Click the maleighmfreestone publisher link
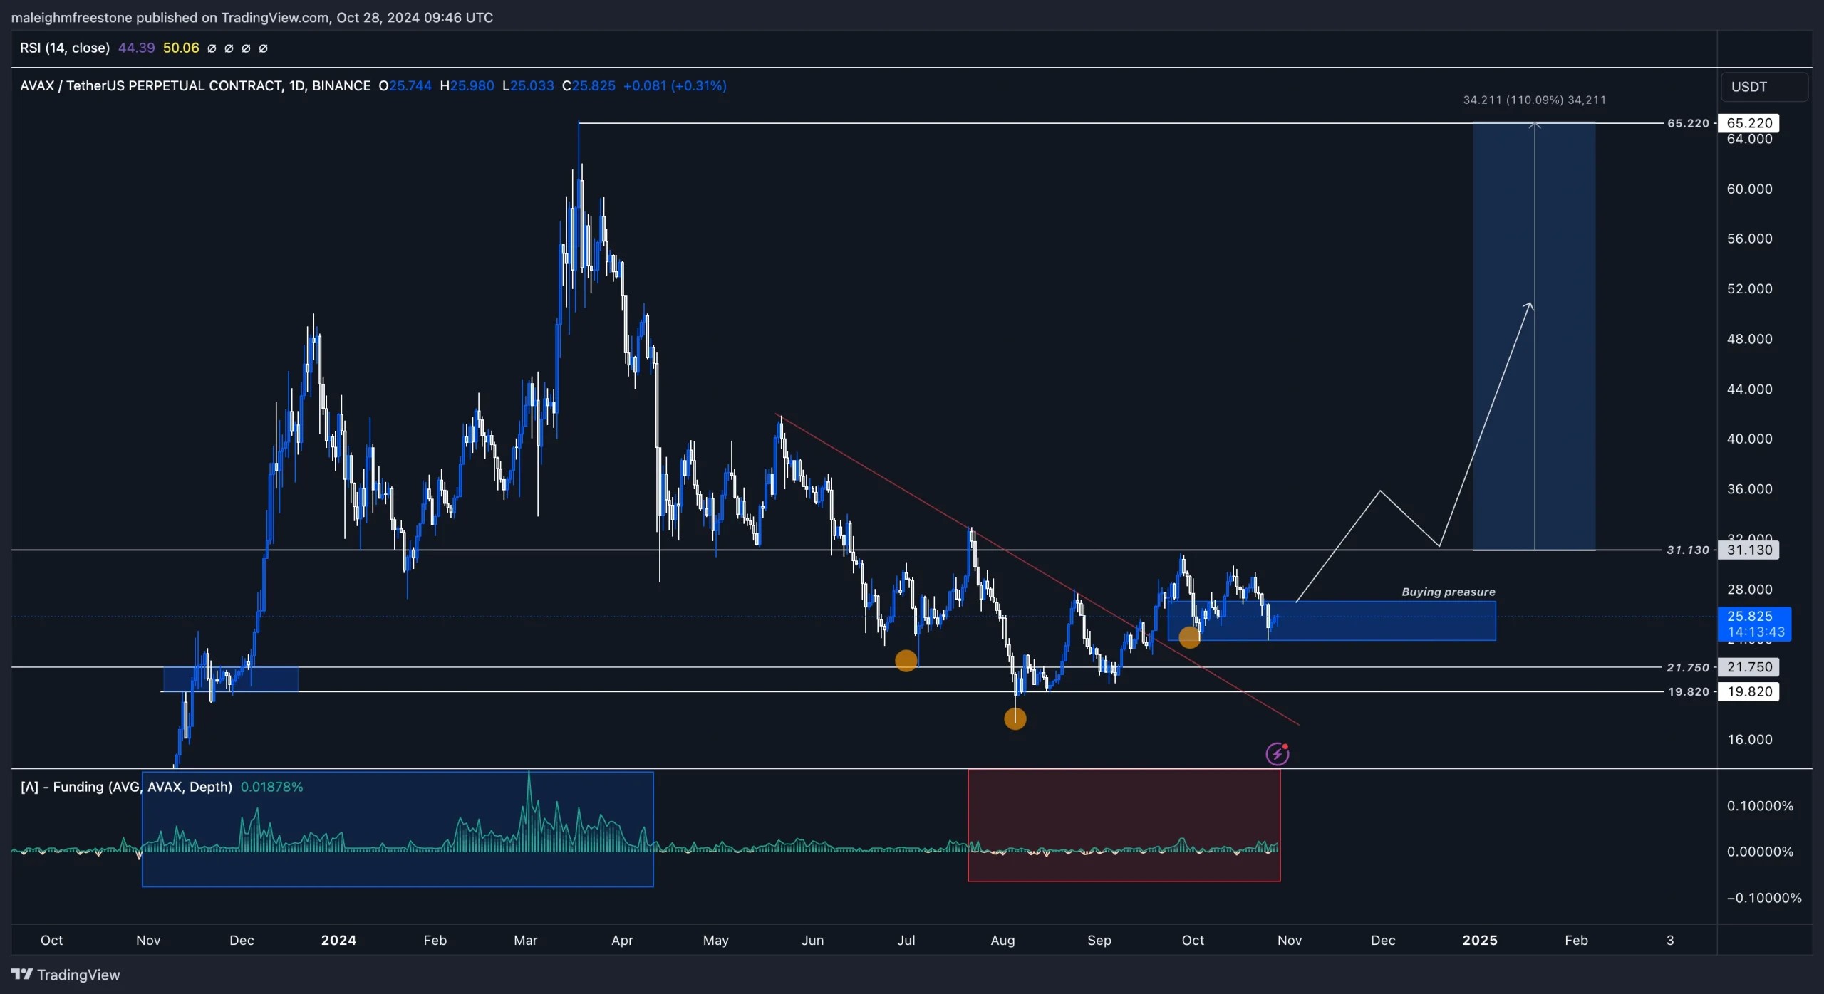This screenshot has height=994, width=1824. click(x=71, y=17)
